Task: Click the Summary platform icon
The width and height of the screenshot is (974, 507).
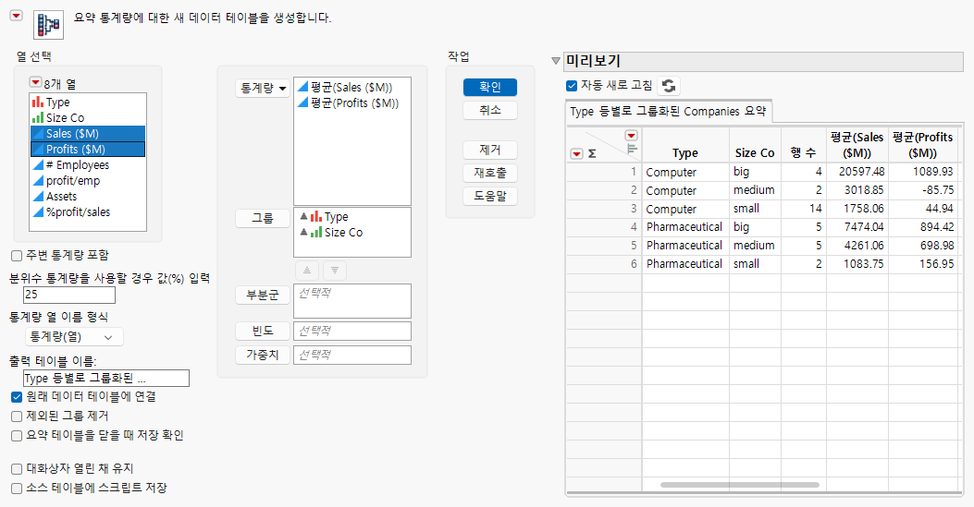Action: tap(48, 25)
